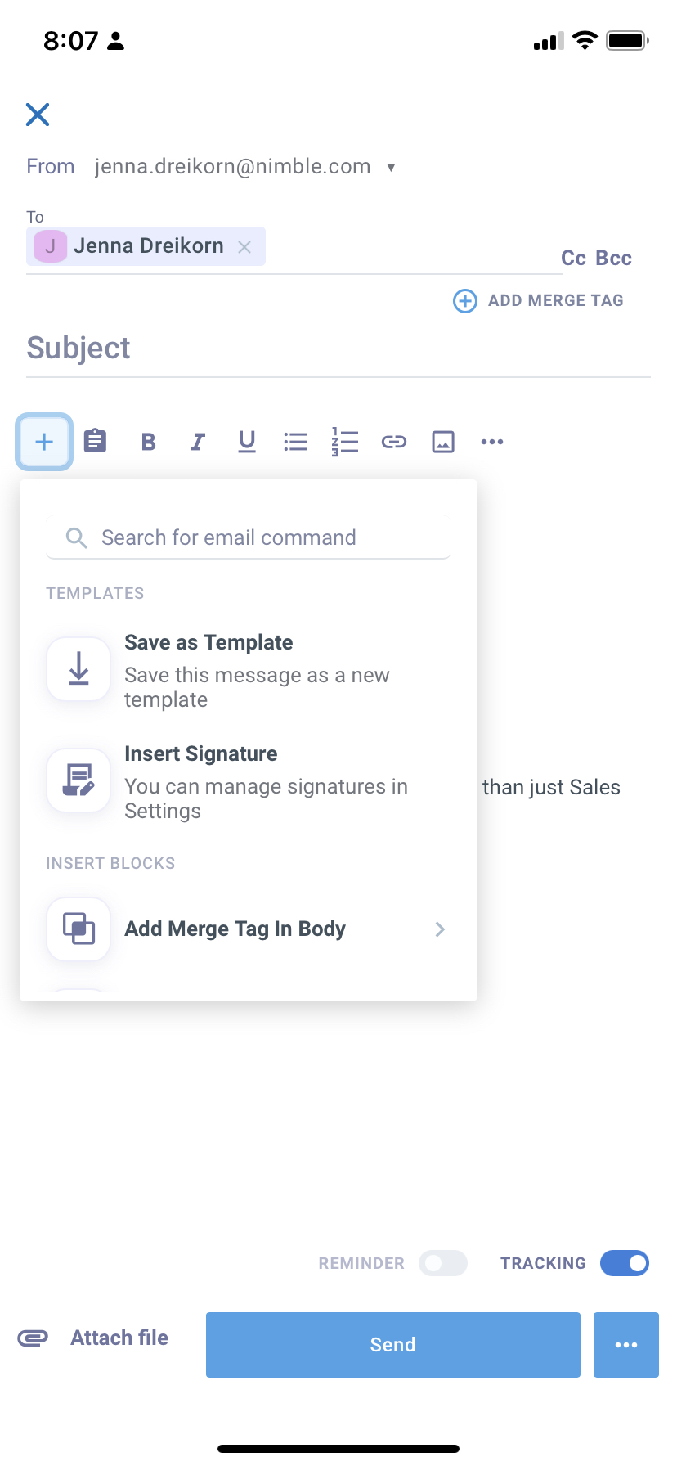The height and width of the screenshot is (1466, 677).
Task: Insert a bulleted list
Action: click(x=296, y=442)
